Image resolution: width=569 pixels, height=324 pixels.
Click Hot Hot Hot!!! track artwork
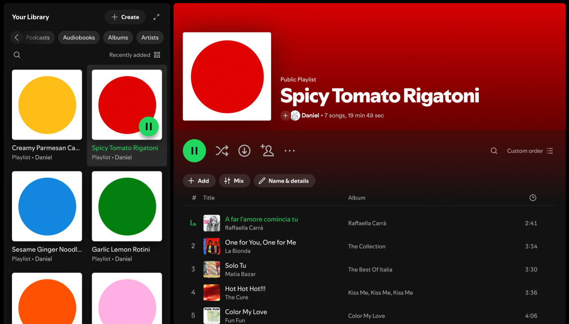[x=212, y=292]
